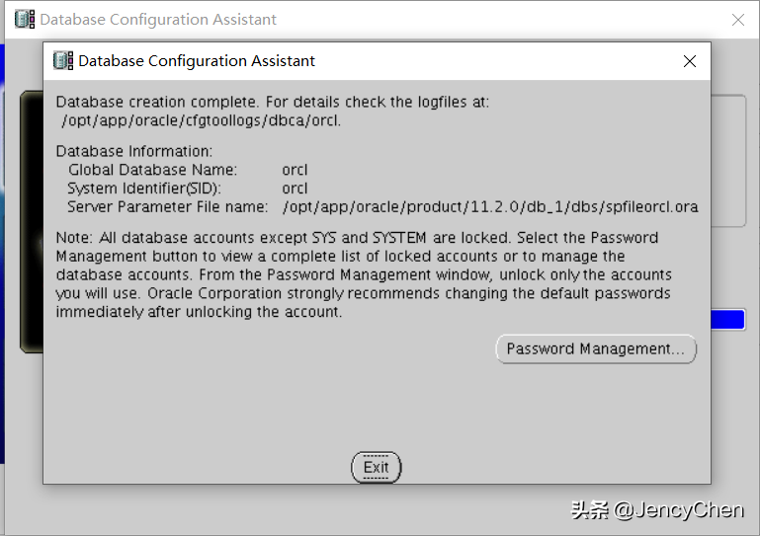Click the database icon in the inner dialog title bar
Image resolution: width=760 pixels, height=536 pixels.
[x=63, y=61]
